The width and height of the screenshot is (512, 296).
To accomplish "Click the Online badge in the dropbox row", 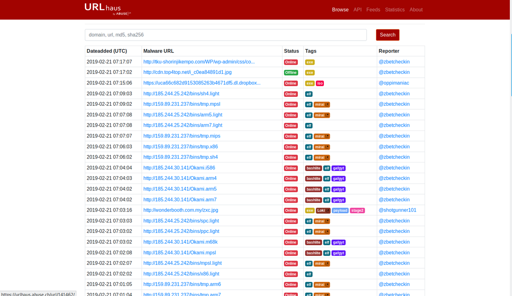I will click(x=291, y=84).
